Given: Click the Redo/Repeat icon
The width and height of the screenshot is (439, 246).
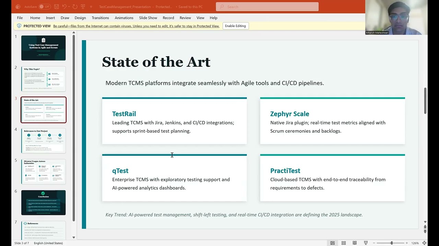Looking at the screenshot, I should 75,6.
